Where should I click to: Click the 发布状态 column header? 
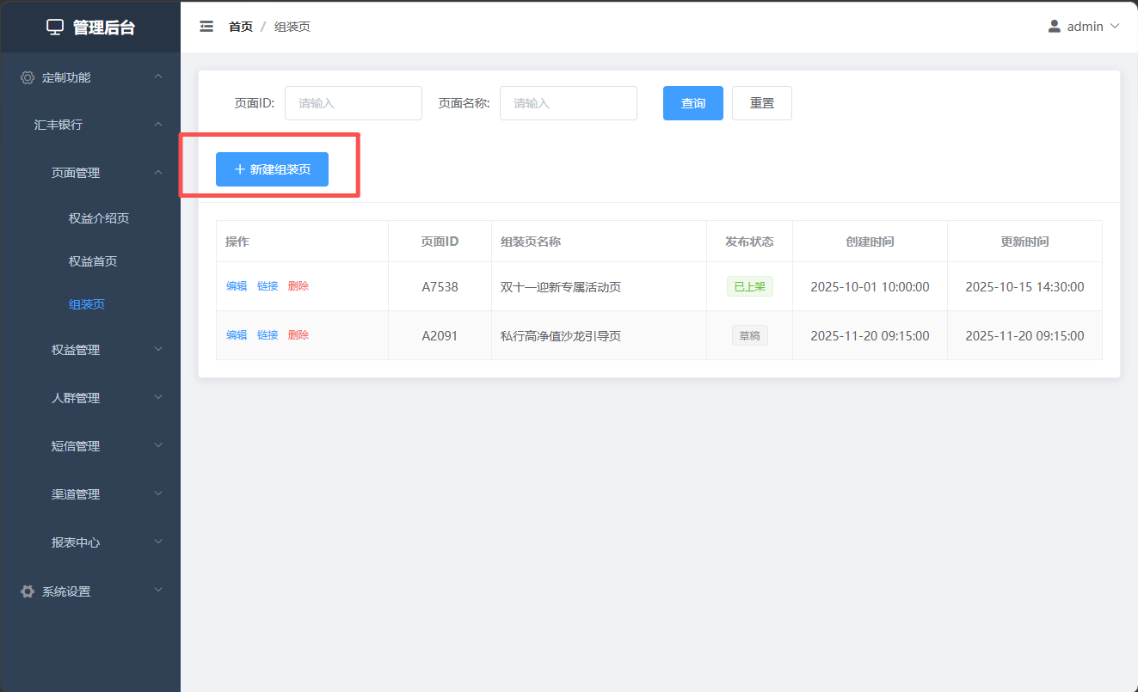[x=750, y=242]
